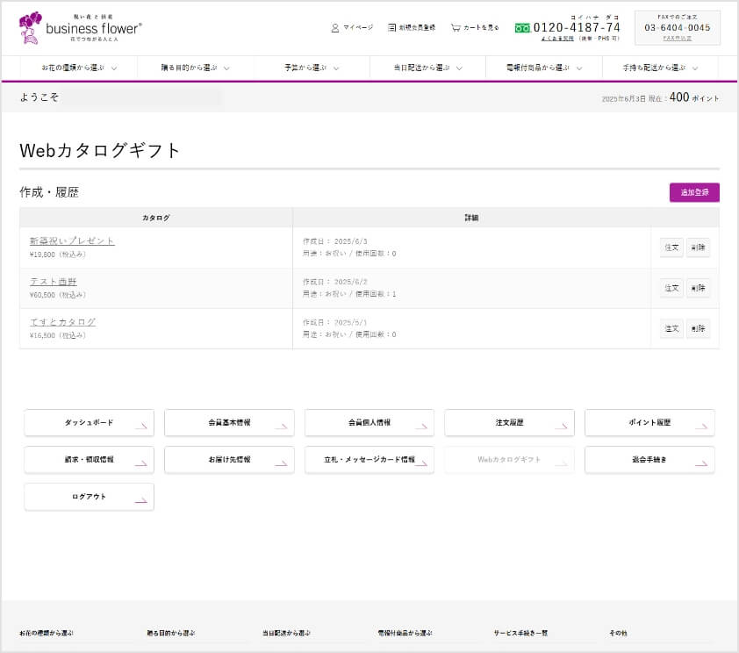
Task: Click the arrow on ポイント履歴 button
Action: pos(700,425)
